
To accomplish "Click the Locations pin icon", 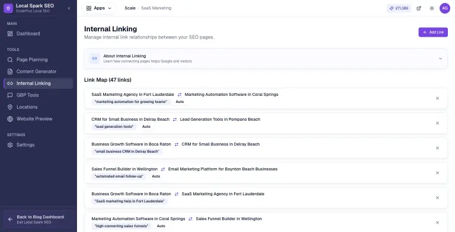I will pos(10,107).
